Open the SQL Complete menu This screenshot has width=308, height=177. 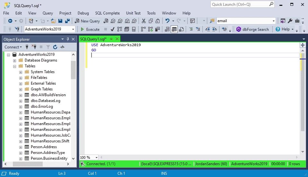coord(107,13)
